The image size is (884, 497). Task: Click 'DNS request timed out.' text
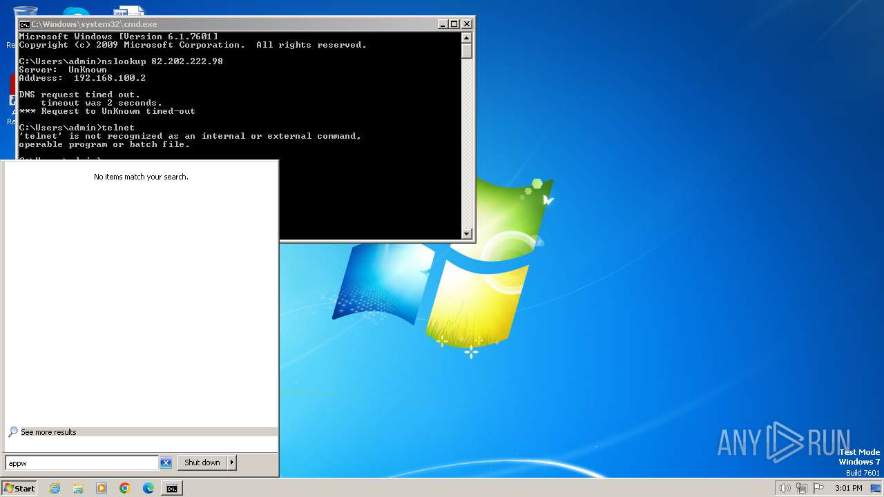[x=79, y=95]
